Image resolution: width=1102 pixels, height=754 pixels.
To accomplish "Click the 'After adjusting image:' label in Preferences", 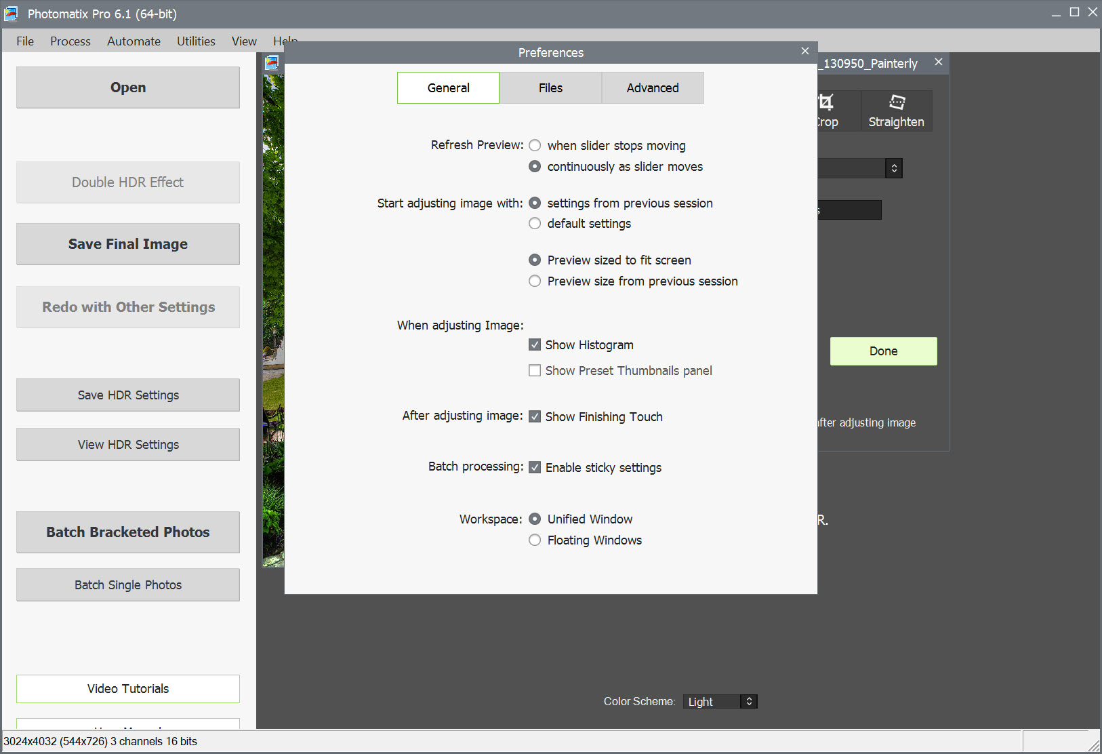I will 462,416.
